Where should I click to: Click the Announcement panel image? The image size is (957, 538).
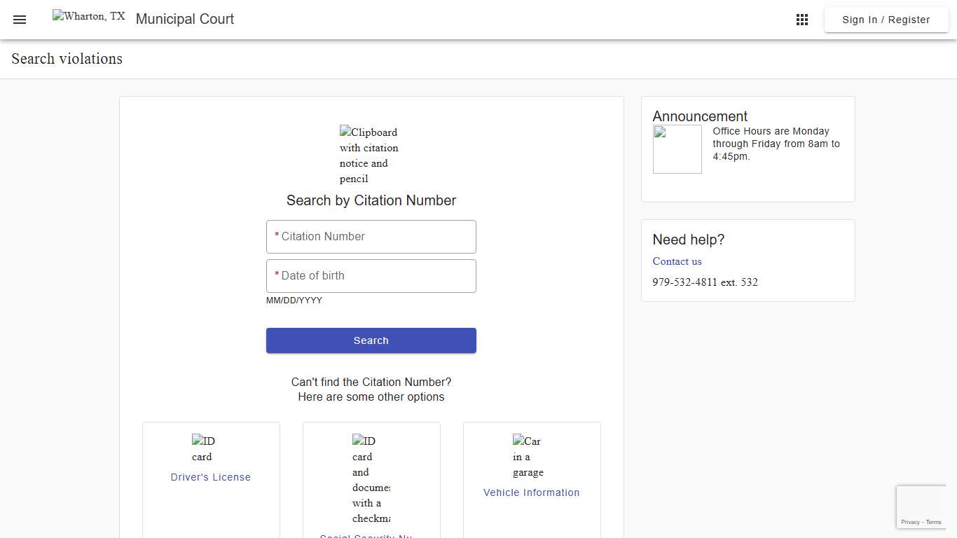point(677,149)
